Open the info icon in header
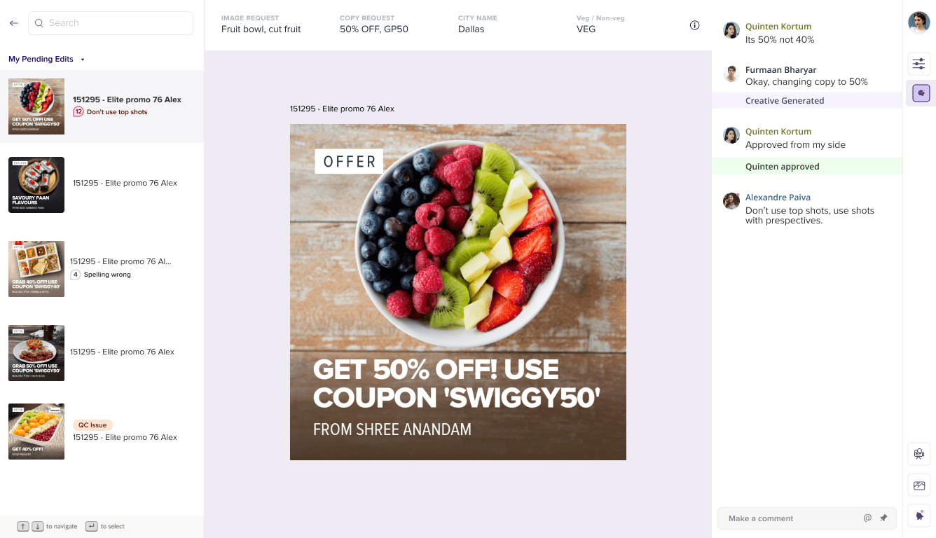This screenshot has height=538, width=936. pos(694,25)
